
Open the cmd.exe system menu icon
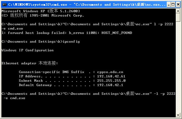(x=4, y=4)
